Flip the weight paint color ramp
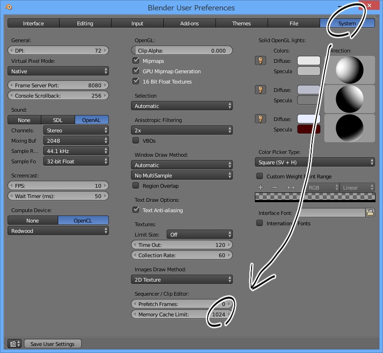The image size is (383, 353). (291, 187)
